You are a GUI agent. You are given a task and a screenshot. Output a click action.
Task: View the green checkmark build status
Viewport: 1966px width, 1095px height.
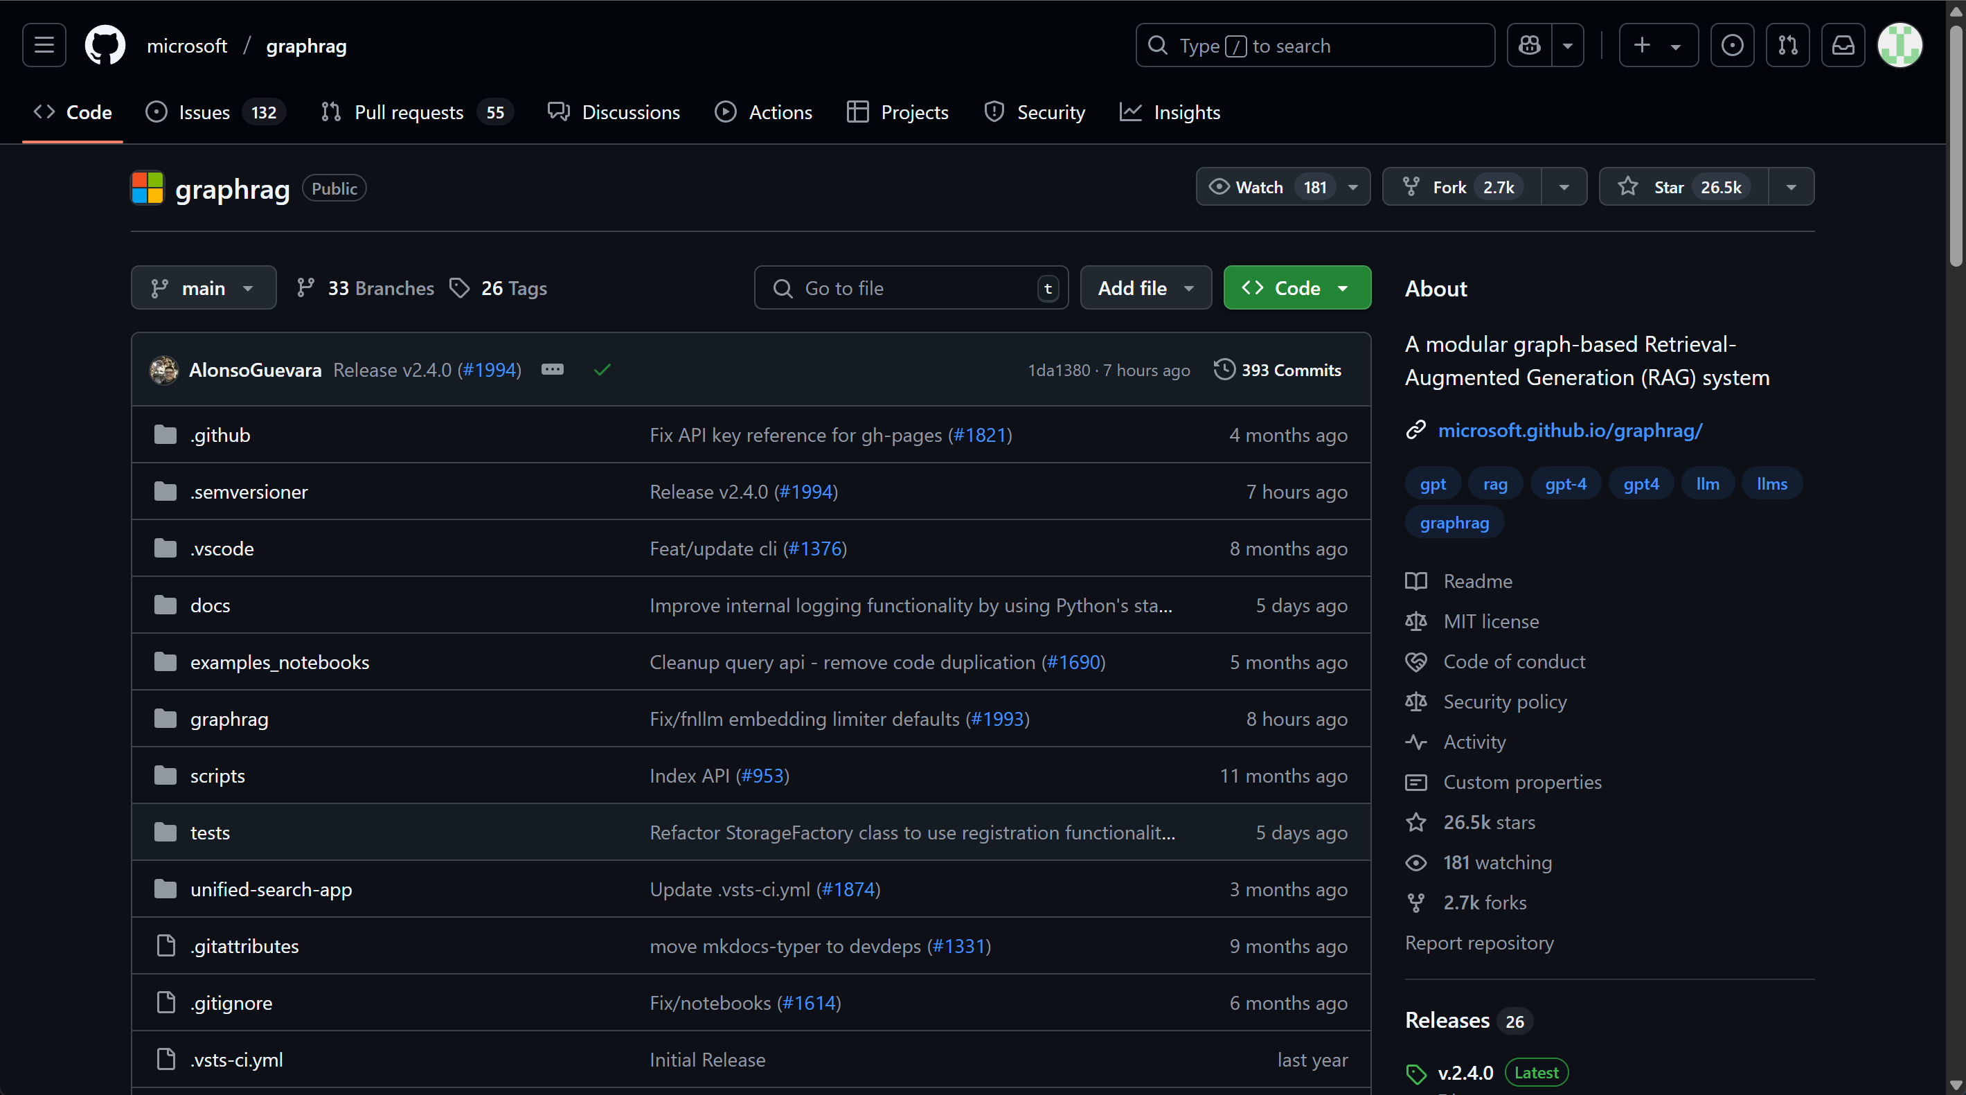pyautogui.click(x=602, y=370)
